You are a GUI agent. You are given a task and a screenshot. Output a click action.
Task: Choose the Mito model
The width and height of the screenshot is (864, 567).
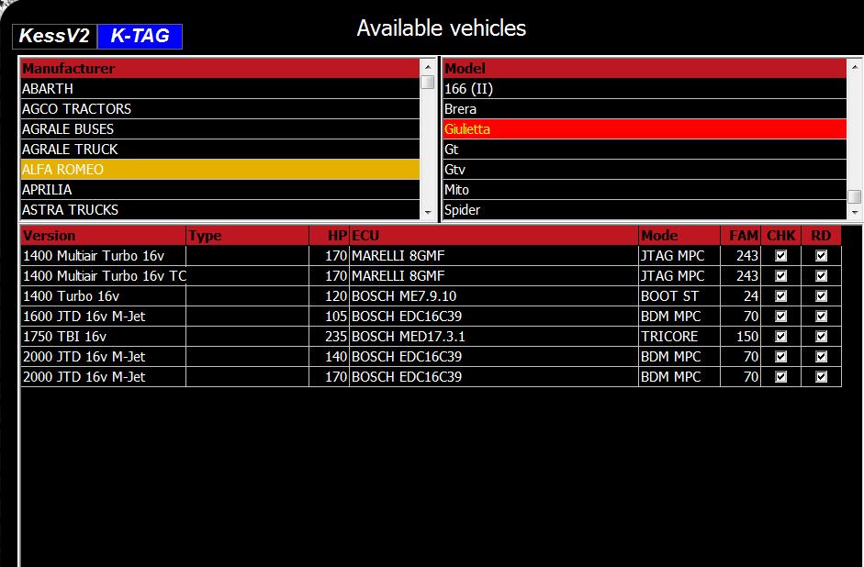point(645,189)
